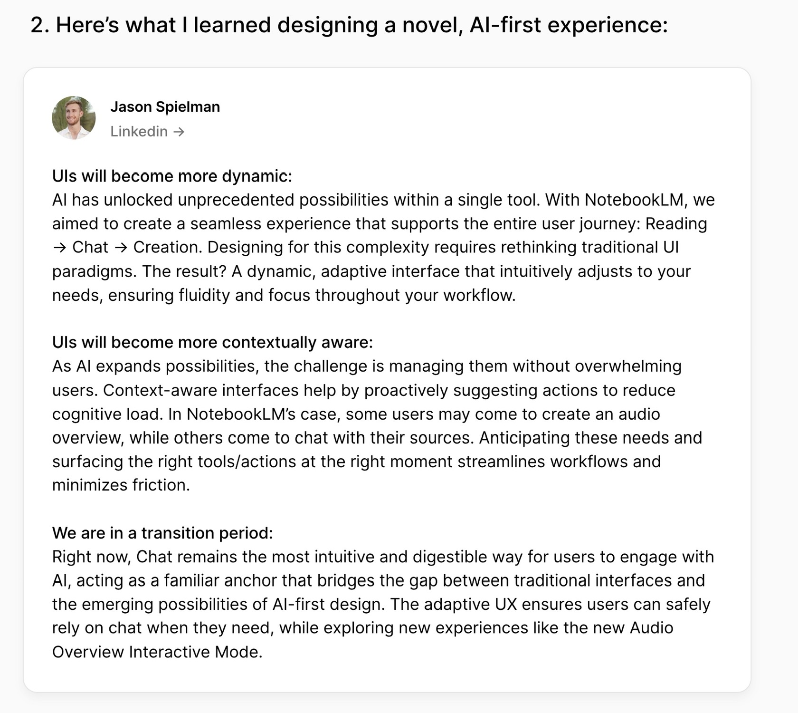Open the Linkedin link
Screen dimensions: 798x713
tap(139, 132)
